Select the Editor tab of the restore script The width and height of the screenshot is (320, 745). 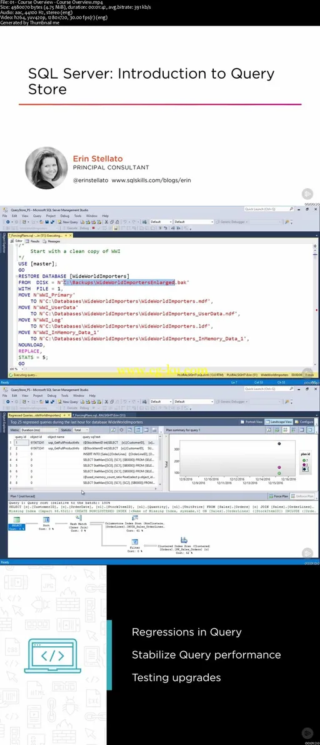[17, 241]
